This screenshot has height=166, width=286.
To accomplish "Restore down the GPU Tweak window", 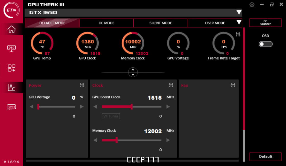I will click(x=272, y=5).
